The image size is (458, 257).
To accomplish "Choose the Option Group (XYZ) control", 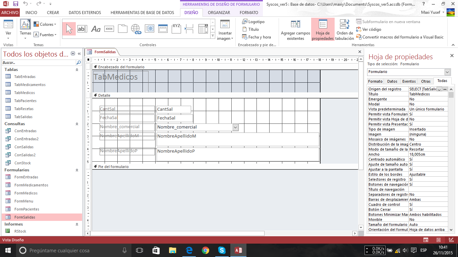I will (176, 29).
